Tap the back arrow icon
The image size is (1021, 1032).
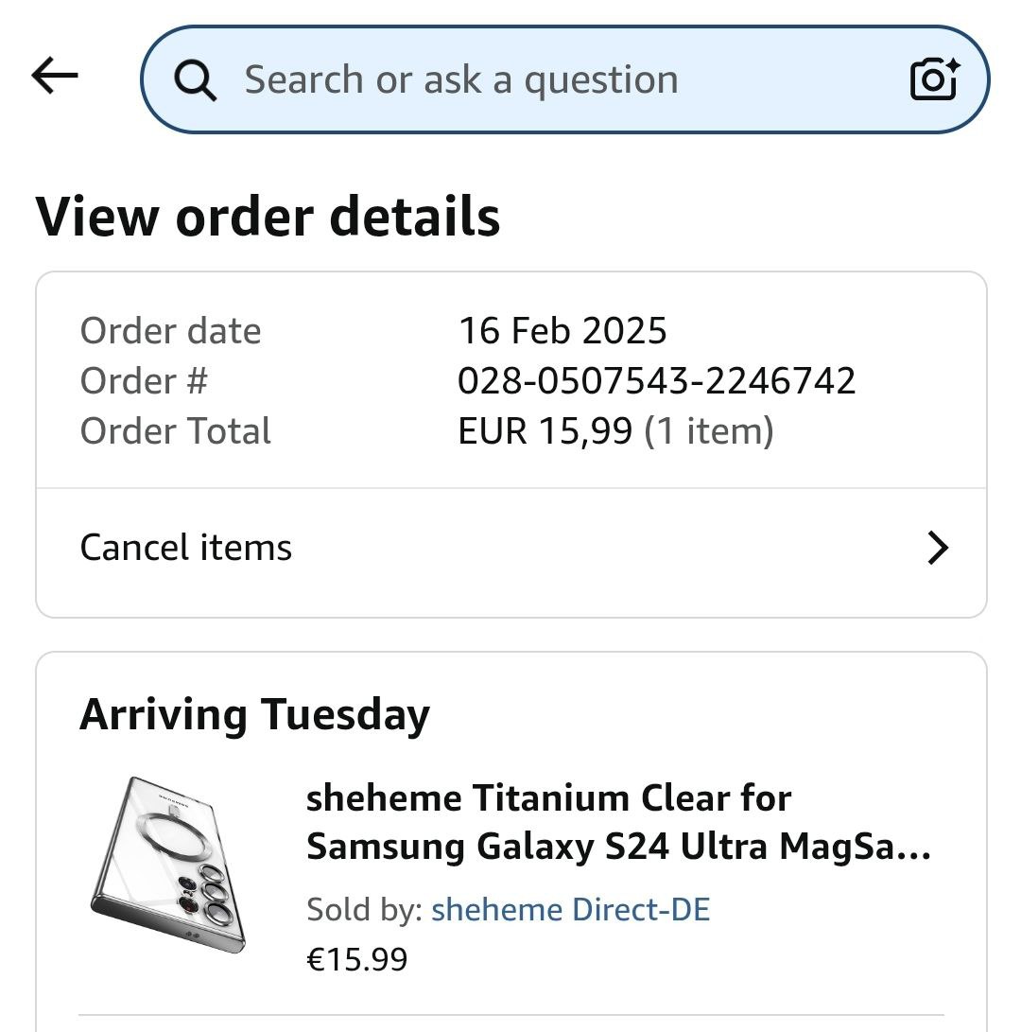point(55,77)
